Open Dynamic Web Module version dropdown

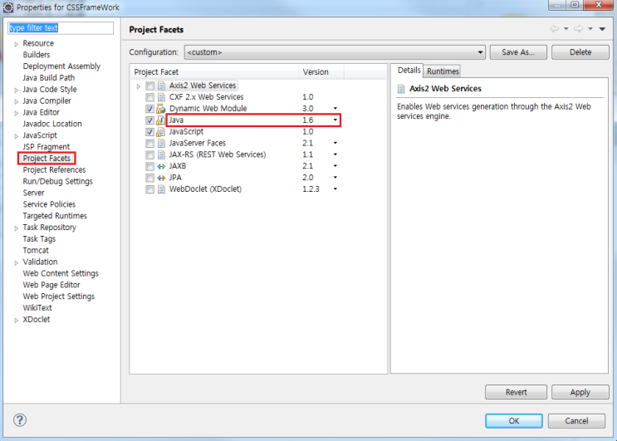335,108
